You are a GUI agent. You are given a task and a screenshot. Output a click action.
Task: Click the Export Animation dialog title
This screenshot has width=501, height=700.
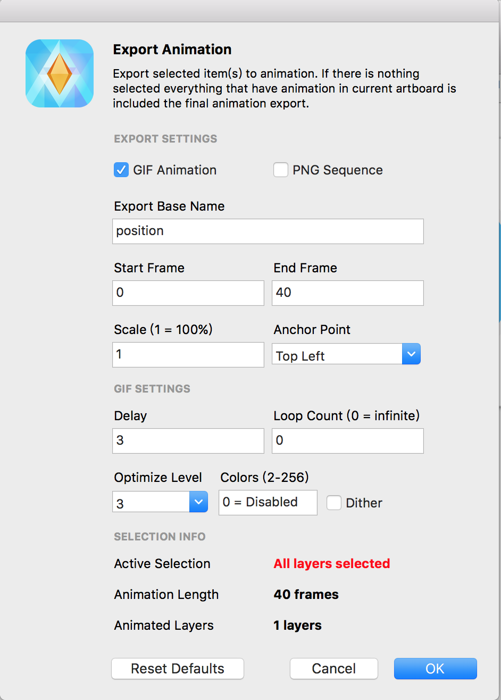tap(172, 49)
